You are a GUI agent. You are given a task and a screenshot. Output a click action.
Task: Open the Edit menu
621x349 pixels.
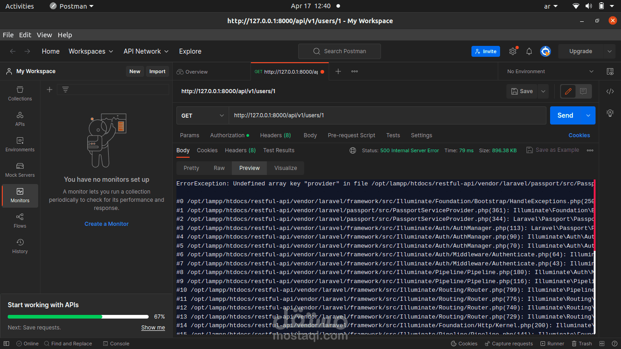pos(25,35)
